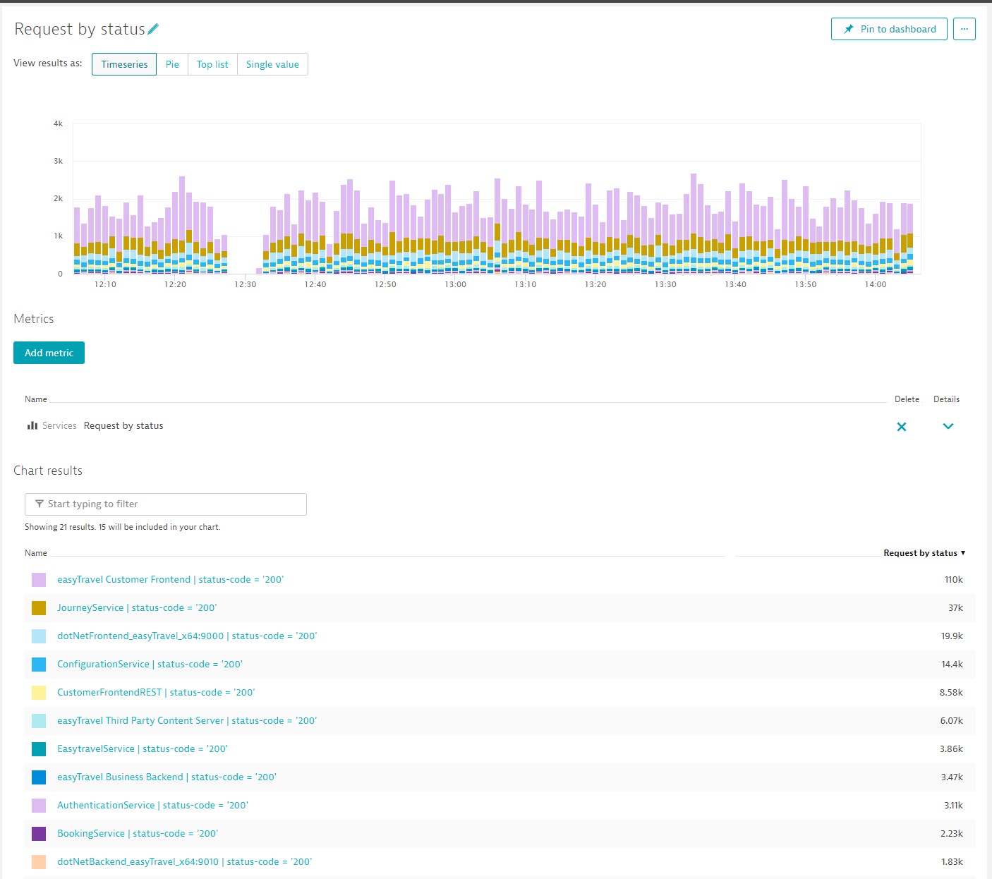The image size is (992, 879).
Task: Click the 14.4k value cell
Action: [x=952, y=664]
